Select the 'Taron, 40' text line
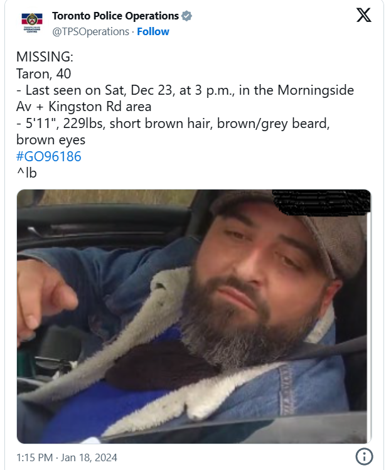The height and width of the screenshot is (470, 391). (43, 74)
